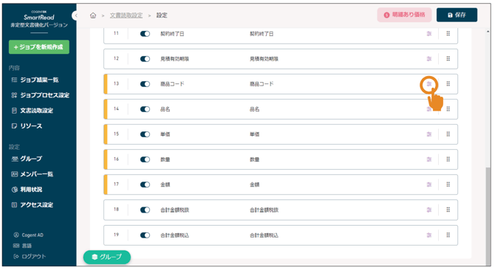The image size is (495, 270).
Task: Open settings icon for row 18 合計金額税抜
Action: click(x=429, y=210)
